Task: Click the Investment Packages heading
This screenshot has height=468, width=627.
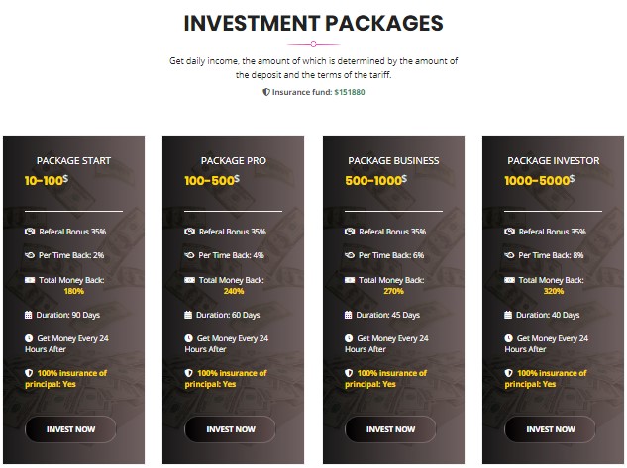Action: click(313, 23)
